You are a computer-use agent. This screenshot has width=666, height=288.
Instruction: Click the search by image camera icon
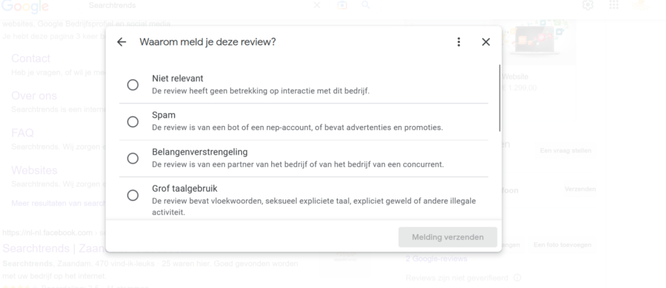click(x=342, y=5)
